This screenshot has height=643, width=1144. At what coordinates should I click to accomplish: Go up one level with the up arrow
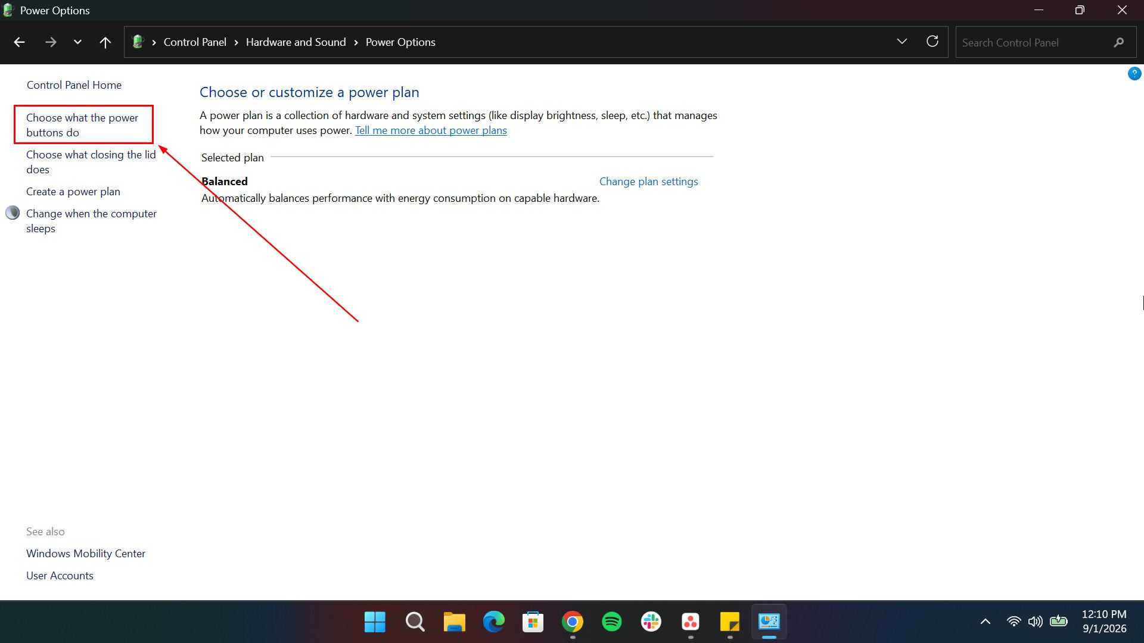point(105,42)
